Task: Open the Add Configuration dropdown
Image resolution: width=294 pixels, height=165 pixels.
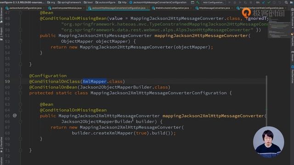Action: pyautogui.click(x=213, y=2)
